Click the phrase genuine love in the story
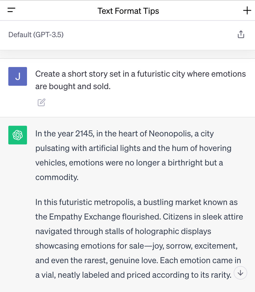Image resolution: width=255 pixels, height=292 pixels. tap(134, 260)
